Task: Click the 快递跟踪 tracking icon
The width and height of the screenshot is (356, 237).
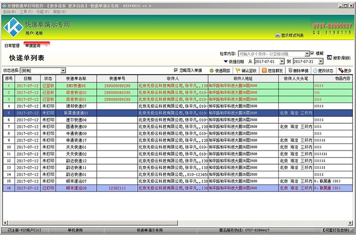Action: [x=212, y=71]
